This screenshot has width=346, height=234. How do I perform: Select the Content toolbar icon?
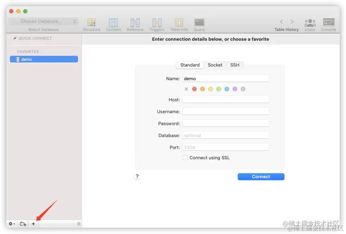click(x=113, y=22)
